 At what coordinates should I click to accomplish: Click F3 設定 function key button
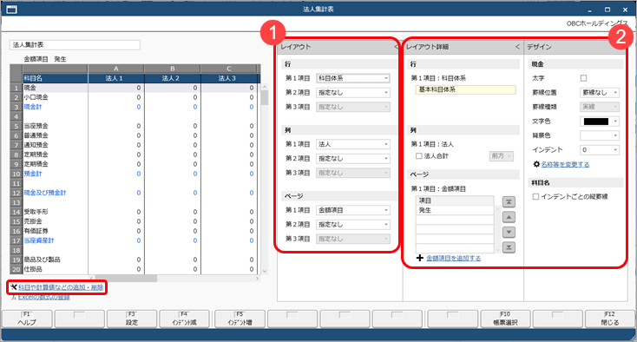(132, 319)
